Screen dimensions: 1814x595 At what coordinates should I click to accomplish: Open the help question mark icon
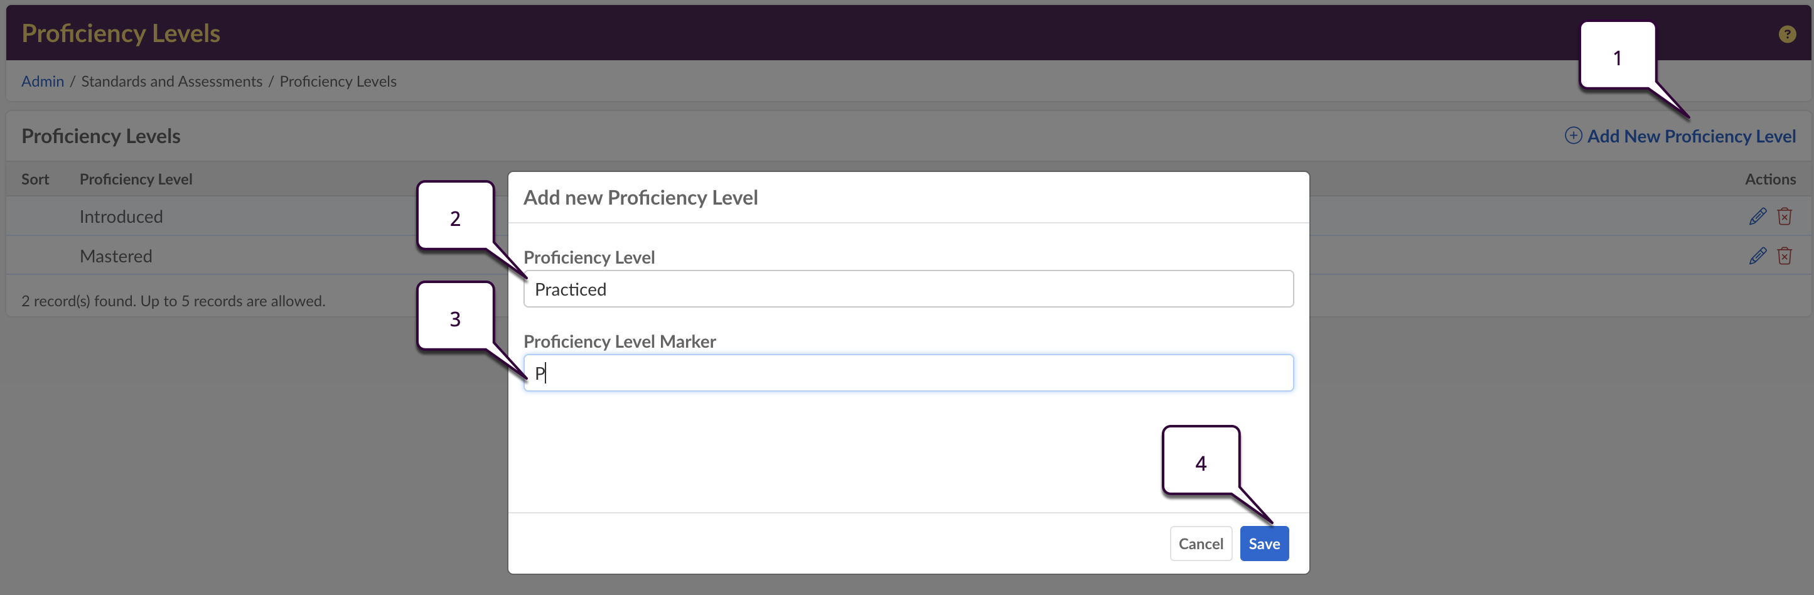[x=1786, y=34]
